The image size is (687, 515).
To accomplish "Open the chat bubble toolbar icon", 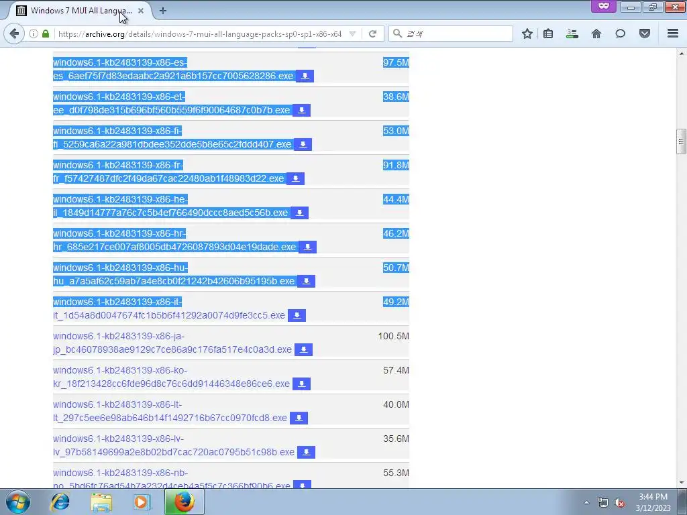I will 621,34.
